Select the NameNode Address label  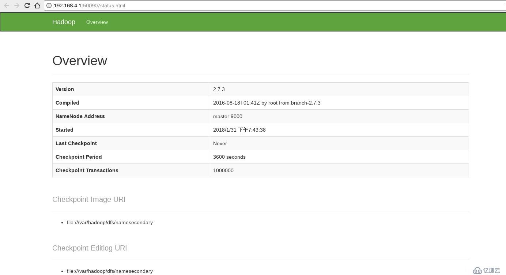coord(80,116)
